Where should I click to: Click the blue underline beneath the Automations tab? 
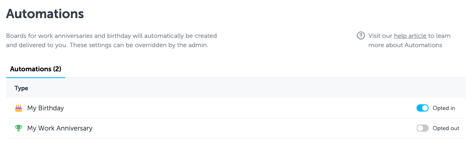click(x=35, y=77)
